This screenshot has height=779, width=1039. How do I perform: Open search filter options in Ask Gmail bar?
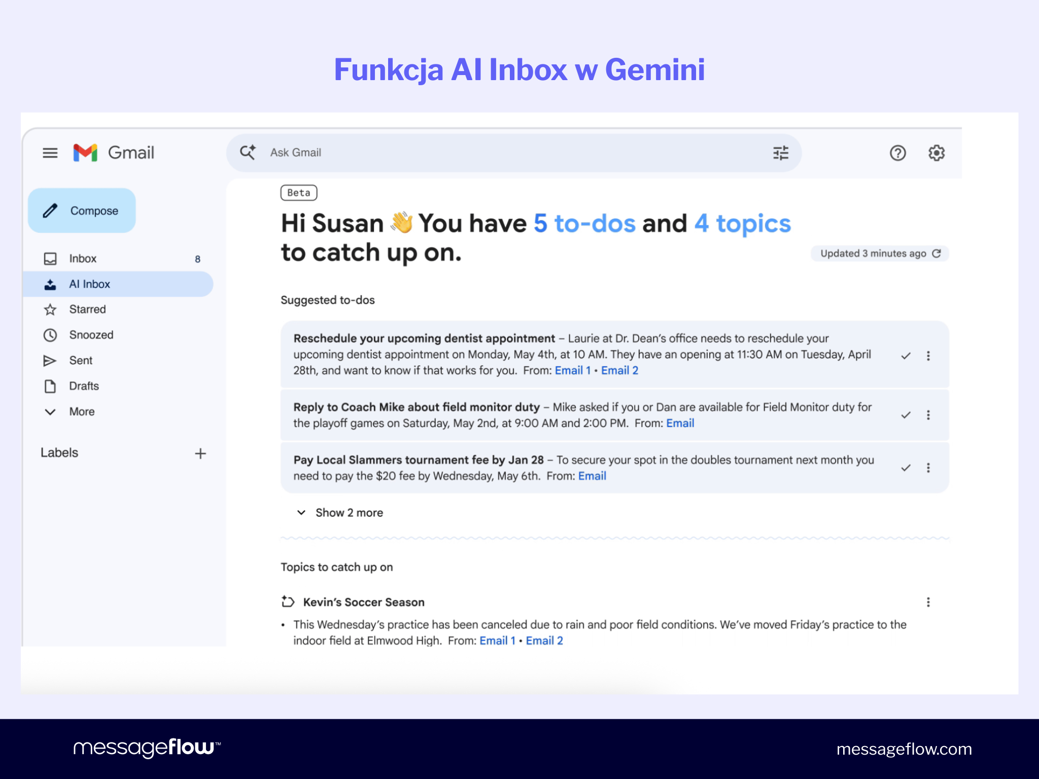(780, 153)
